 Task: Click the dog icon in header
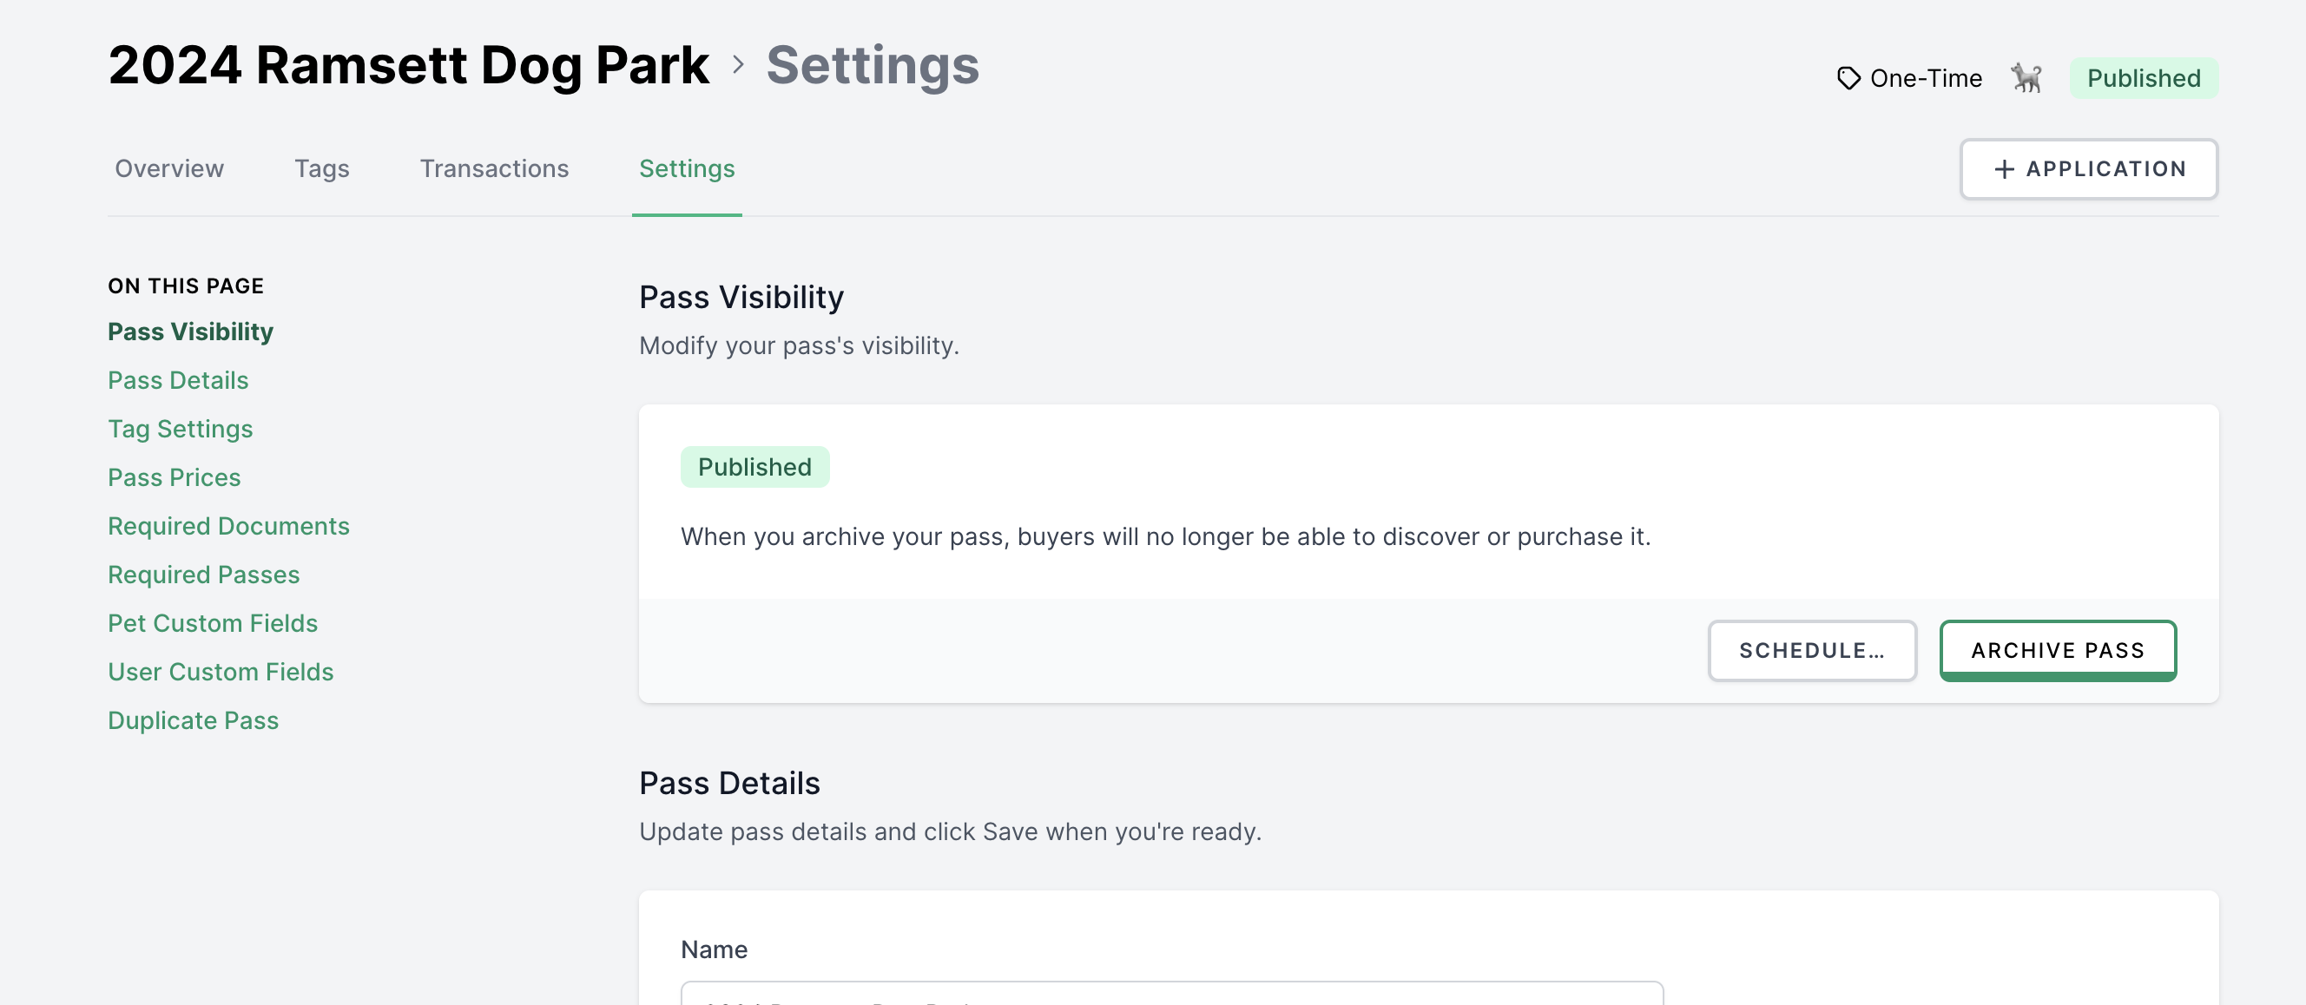[2026, 79]
